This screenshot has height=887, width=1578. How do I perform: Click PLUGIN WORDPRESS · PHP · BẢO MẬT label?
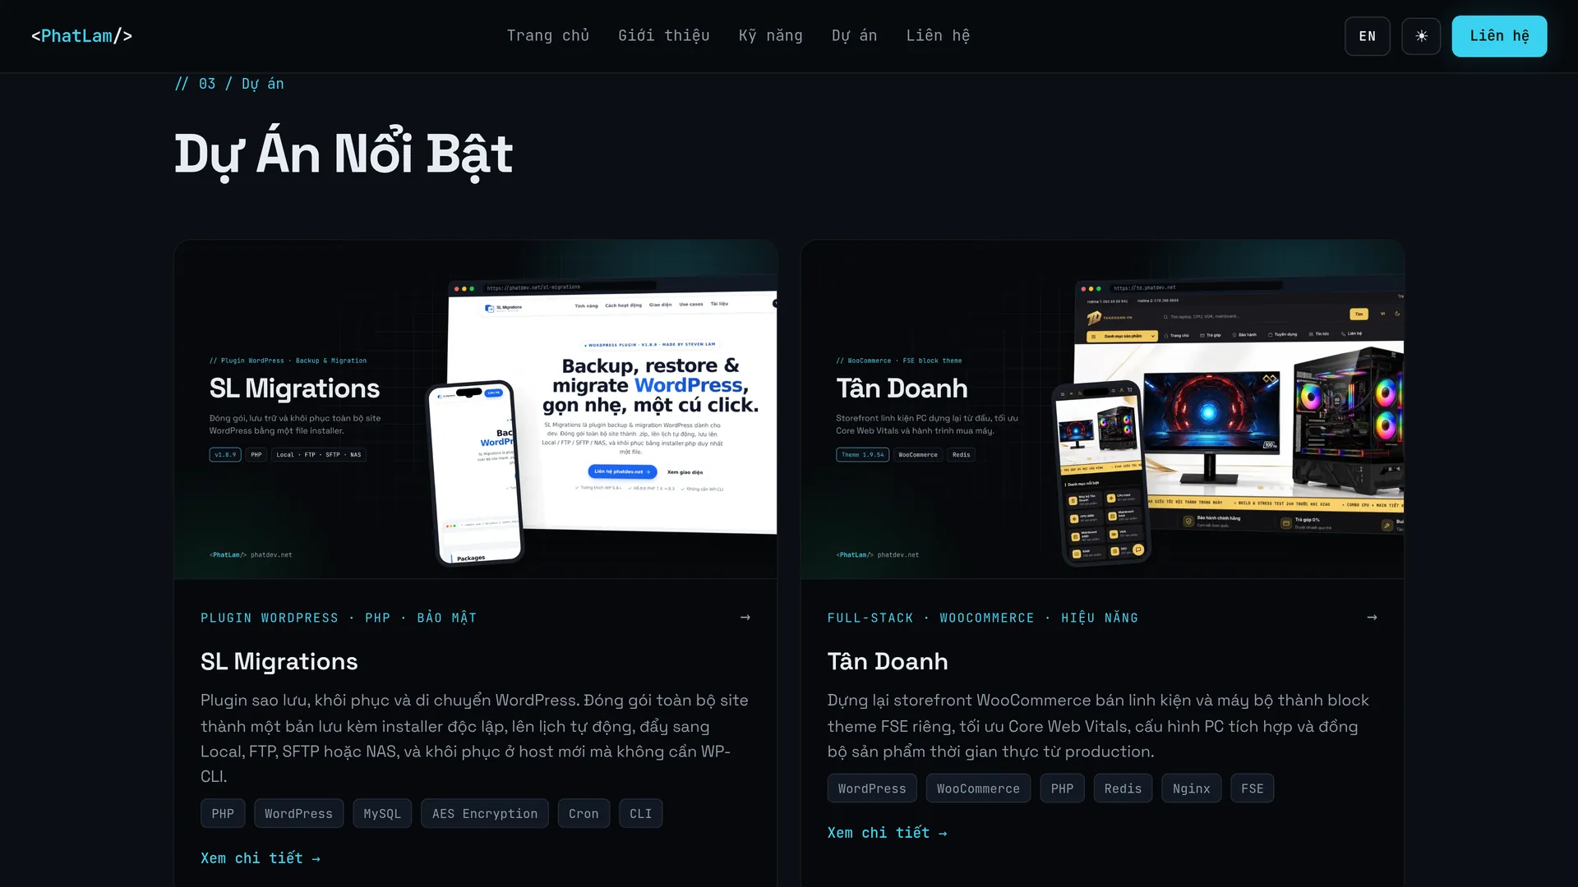click(x=339, y=618)
